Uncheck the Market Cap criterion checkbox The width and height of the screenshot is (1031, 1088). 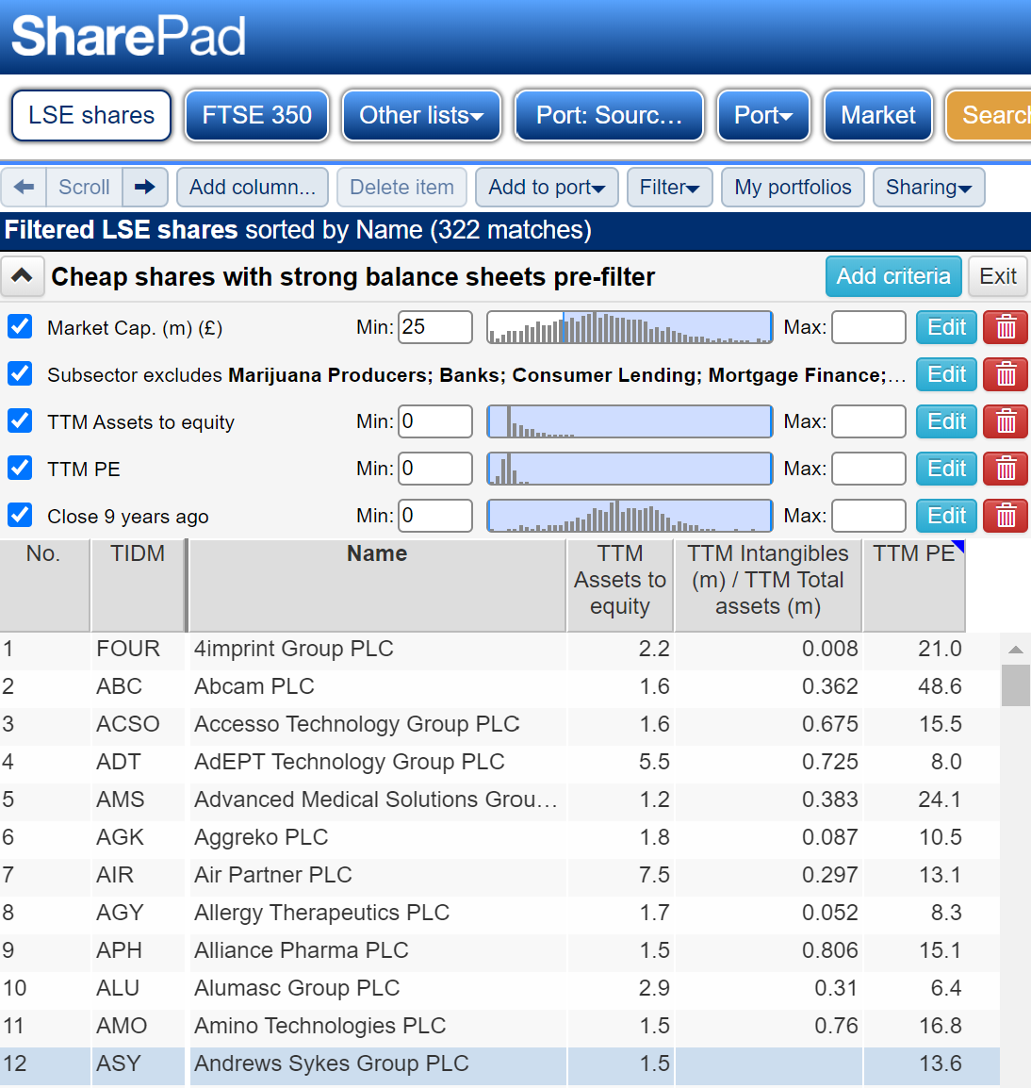(x=20, y=327)
